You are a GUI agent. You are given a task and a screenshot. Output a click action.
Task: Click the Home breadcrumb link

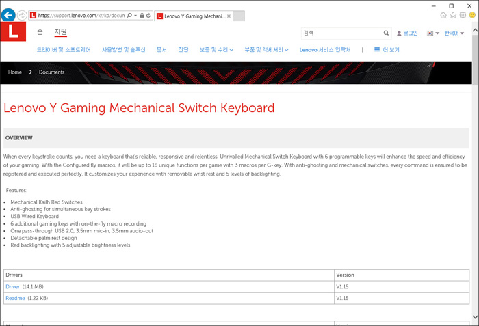[x=15, y=72]
